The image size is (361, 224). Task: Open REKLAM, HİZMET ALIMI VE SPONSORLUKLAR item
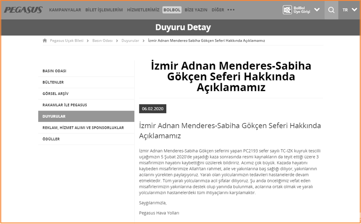point(86,128)
